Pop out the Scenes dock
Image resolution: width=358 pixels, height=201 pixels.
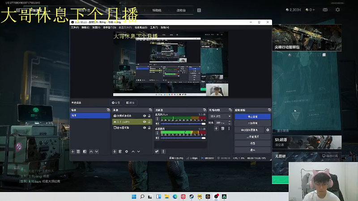click(x=108, y=110)
